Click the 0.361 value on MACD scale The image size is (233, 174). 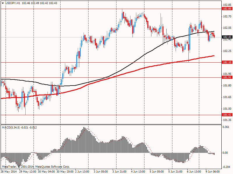[x=225, y=127]
